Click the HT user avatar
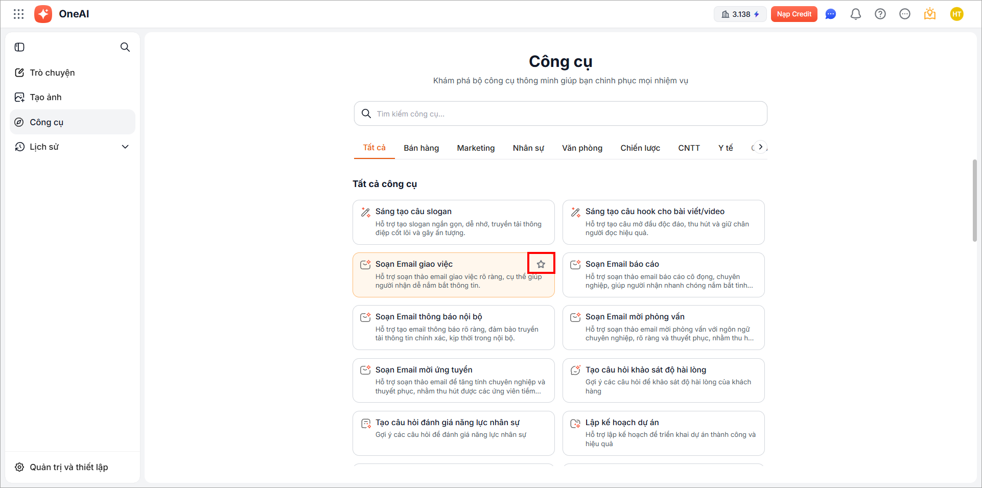 point(956,14)
